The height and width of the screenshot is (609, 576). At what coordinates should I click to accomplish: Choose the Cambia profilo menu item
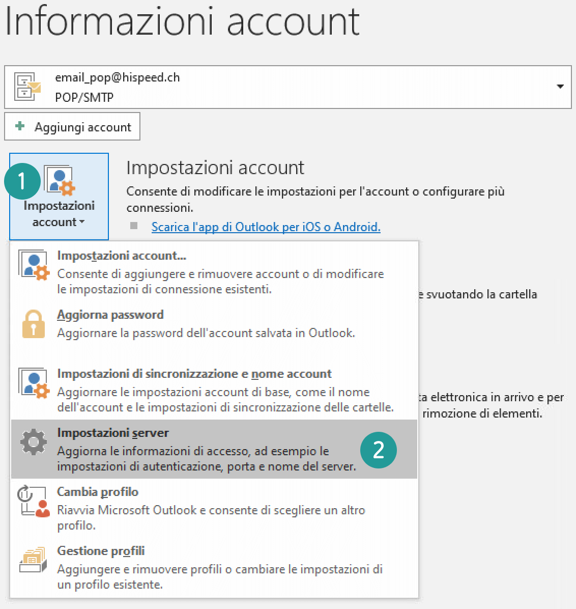coord(214,508)
